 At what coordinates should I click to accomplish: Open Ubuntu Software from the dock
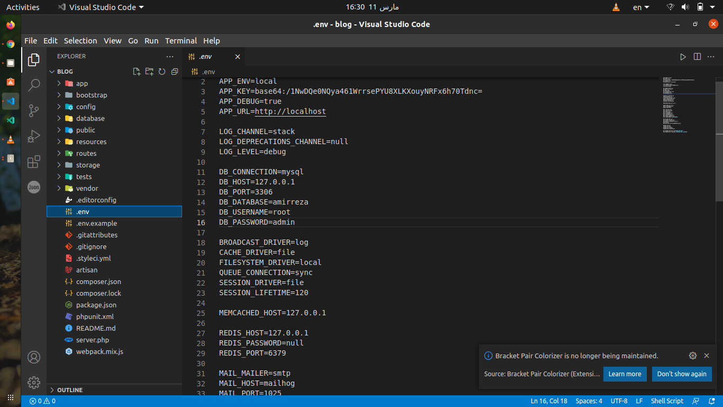pyautogui.click(x=11, y=82)
